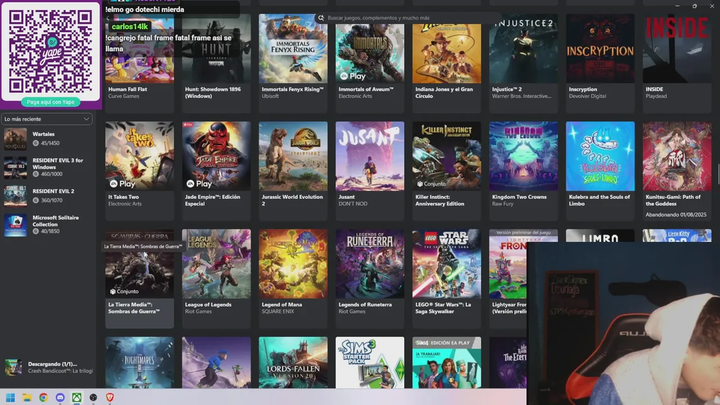Open the Injustice 2 game cover
The height and width of the screenshot is (405, 720).
pyautogui.click(x=523, y=48)
